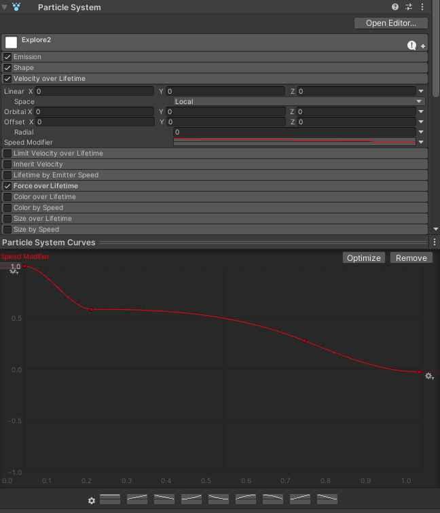Image resolution: width=440 pixels, height=513 pixels.
Task: Apply the first linear ascending curve preset
Action: [x=137, y=499]
